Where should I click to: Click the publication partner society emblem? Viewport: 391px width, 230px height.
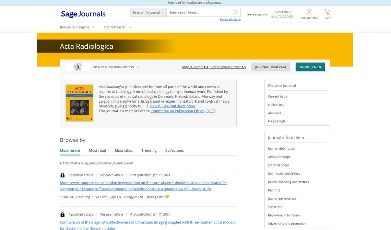click(78, 67)
